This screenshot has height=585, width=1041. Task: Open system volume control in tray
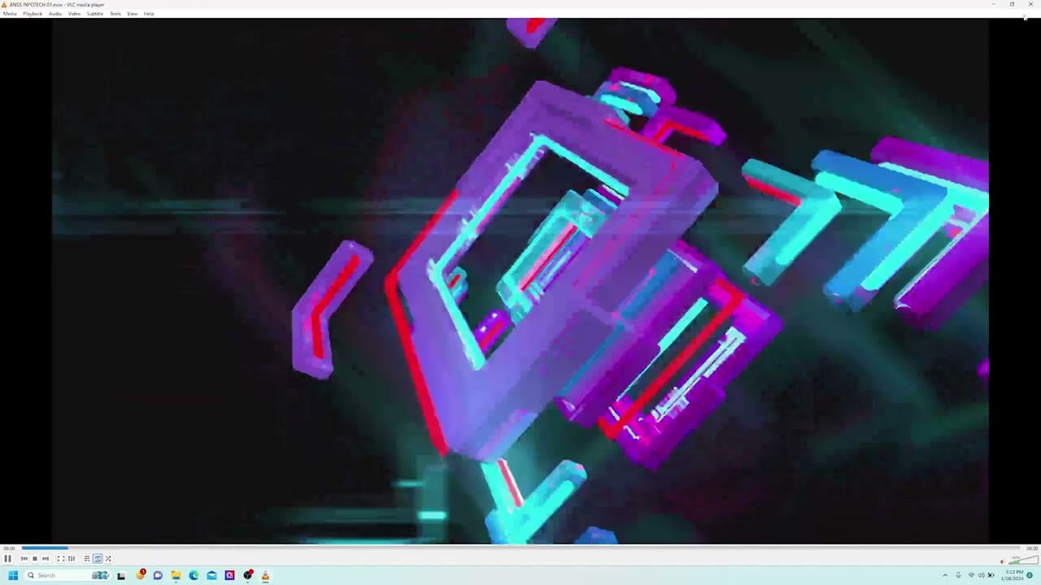click(x=981, y=575)
